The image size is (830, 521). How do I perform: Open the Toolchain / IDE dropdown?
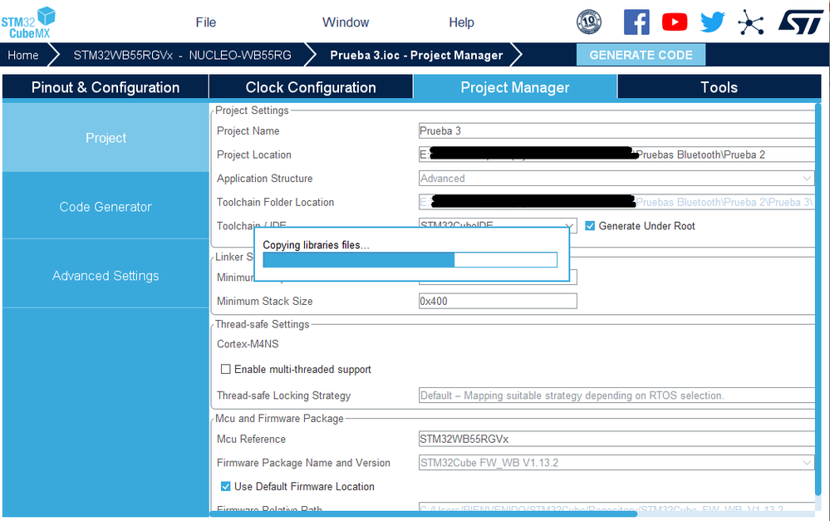498,225
